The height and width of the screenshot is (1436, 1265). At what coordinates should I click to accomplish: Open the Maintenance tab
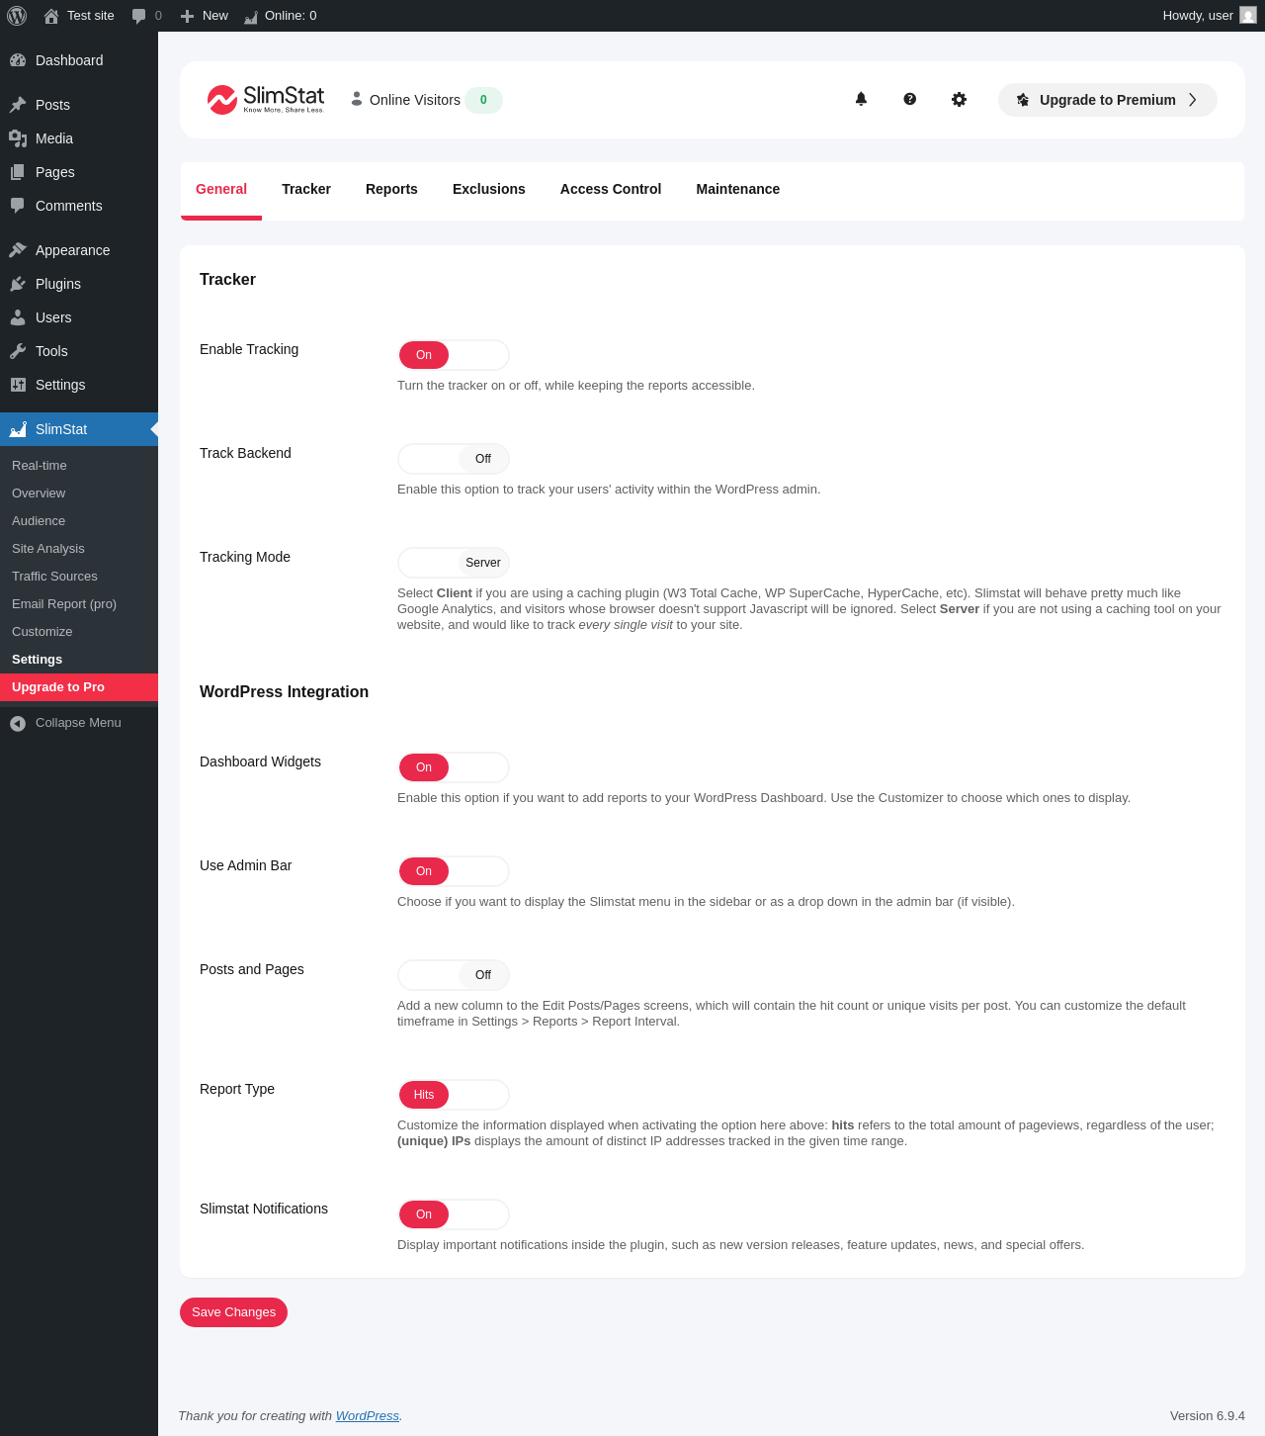[738, 189]
